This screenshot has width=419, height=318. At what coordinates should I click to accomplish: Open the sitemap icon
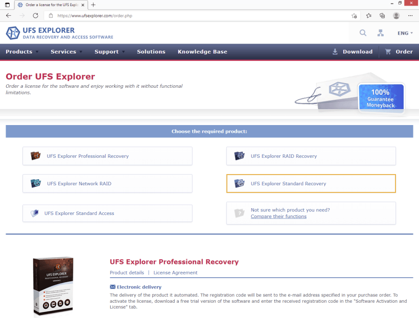tap(381, 33)
